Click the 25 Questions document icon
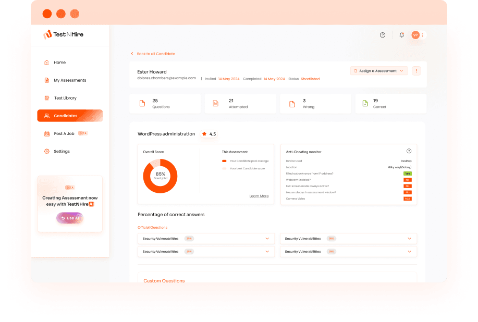 coord(142,103)
